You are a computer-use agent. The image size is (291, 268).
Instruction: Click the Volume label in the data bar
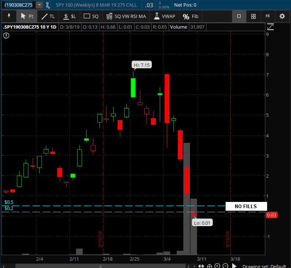coord(179,27)
